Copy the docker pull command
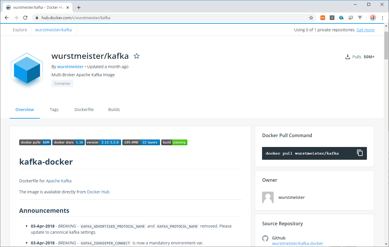Image resolution: width=389 pixels, height=247 pixels. (x=360, y=153)
